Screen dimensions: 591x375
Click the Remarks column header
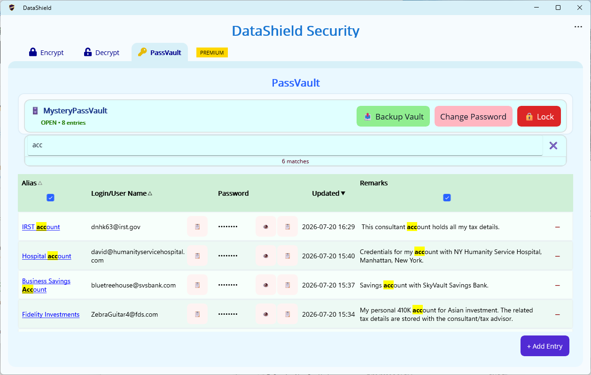(x=374, y=183)
